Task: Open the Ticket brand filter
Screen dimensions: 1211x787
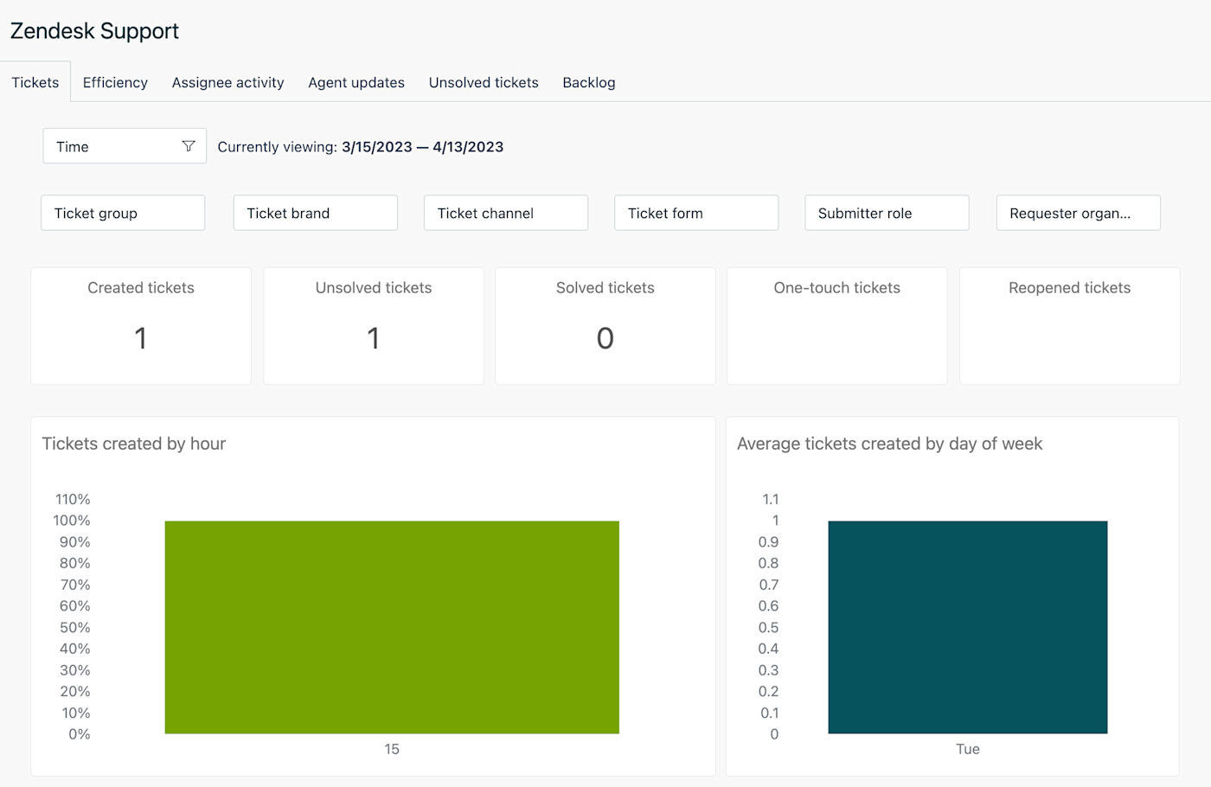Action: (316, 213)
